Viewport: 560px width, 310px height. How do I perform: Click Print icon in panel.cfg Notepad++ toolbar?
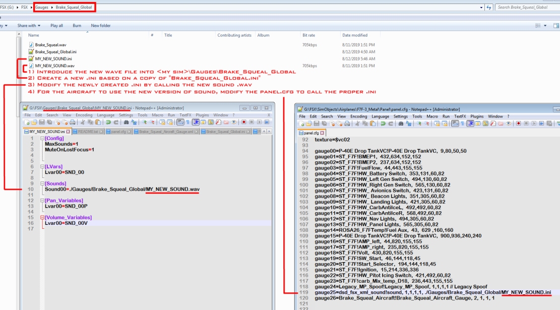347,123
